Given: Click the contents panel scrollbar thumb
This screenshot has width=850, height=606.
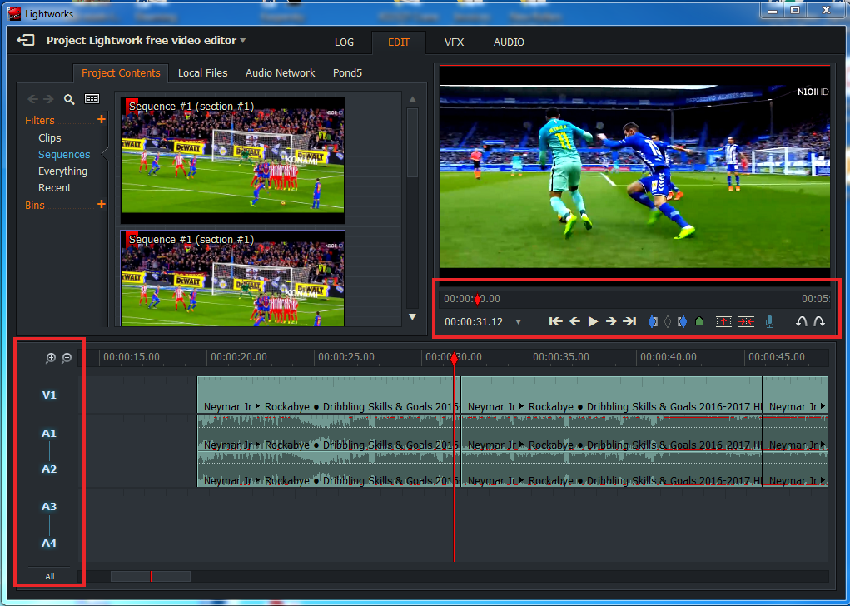Looking at the screenshot, I should [413, 142].
